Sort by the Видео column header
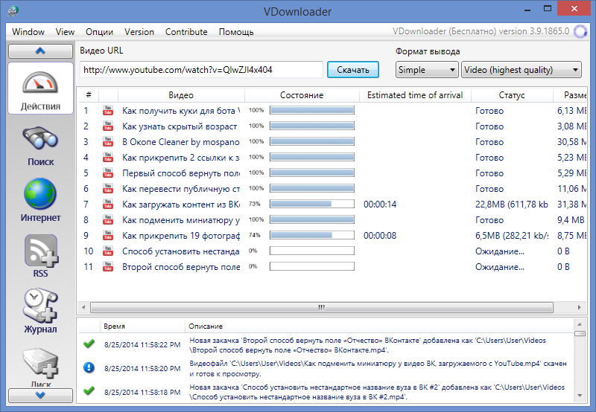The image size is (596, 412). point(181,95)
